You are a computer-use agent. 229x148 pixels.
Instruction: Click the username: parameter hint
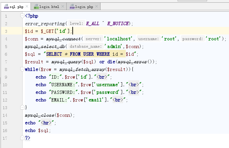pyautogui.click(x=149, y=39)
